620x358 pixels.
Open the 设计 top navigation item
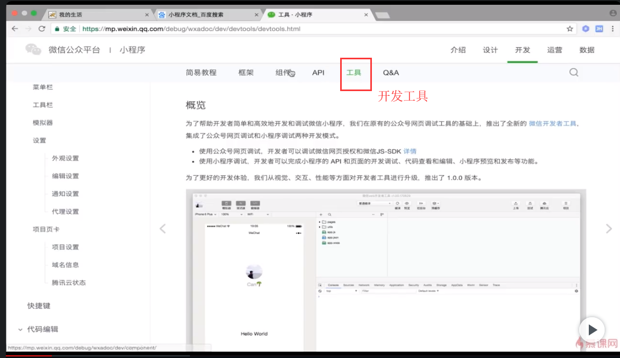(490, 50)
